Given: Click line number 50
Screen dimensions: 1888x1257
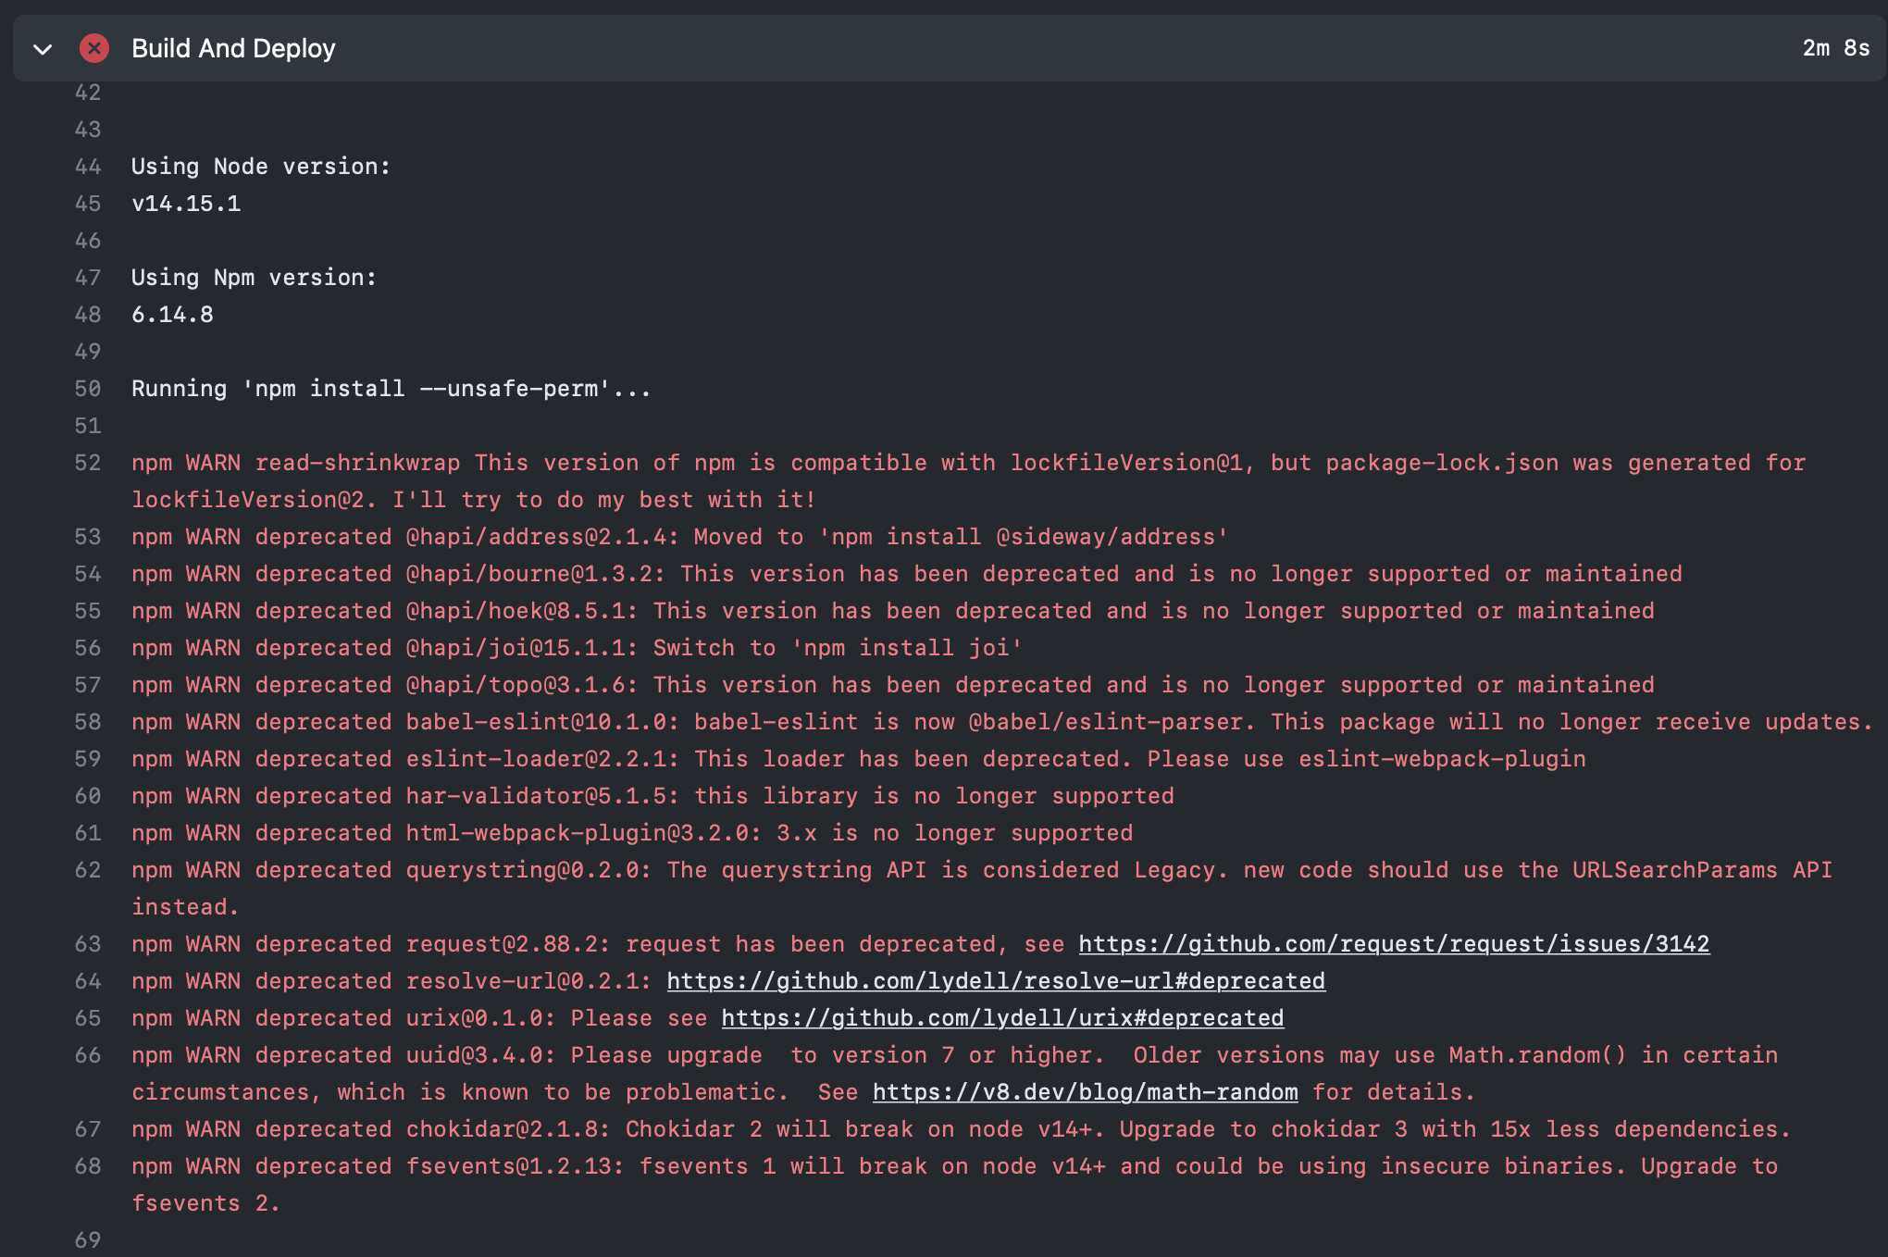Looking at the screenshot, I should pos(88,389).
